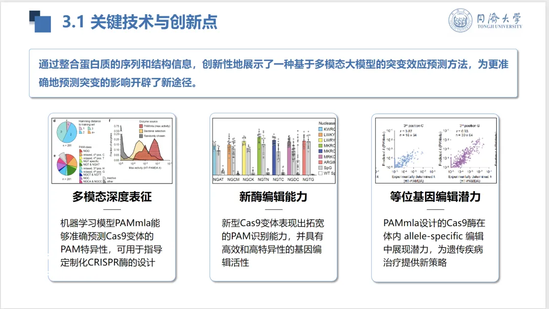
Task: Click the middle bar chart figure with Nuclease legend
Action: pos(274,151)
